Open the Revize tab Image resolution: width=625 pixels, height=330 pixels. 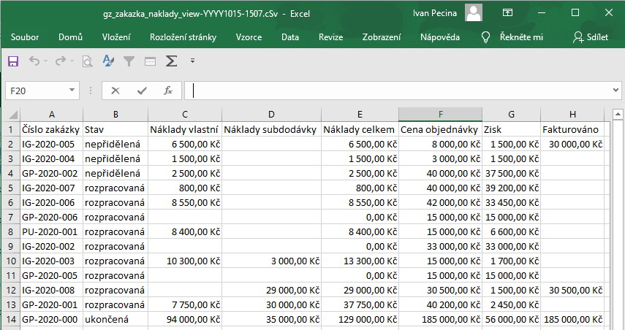[331, 37]
